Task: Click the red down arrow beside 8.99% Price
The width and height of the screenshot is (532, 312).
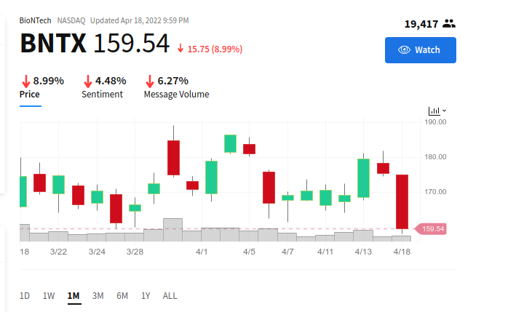Action: pos(25,81)
